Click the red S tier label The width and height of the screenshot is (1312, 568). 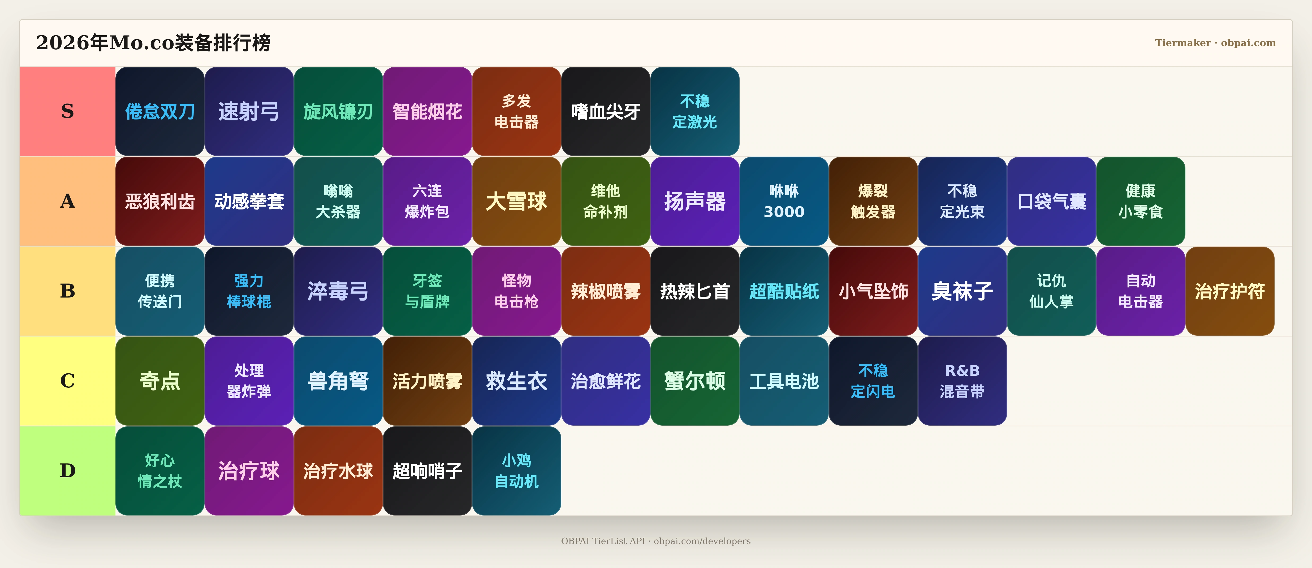coord(68,111)
